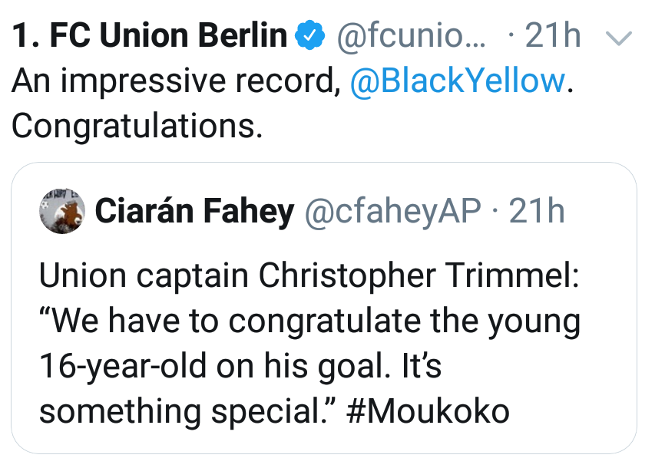Click Ciarán Fahey's profile avatar
The width and height of the screenshot is (665, 468).
click(61, 209)
